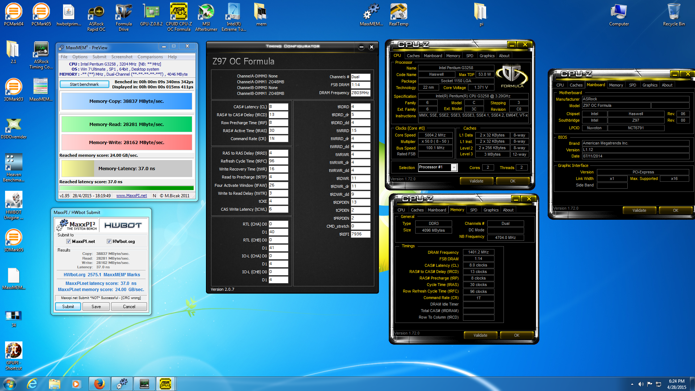Click the Windows Start button
695x391 pixels.
tap(10, 384)
